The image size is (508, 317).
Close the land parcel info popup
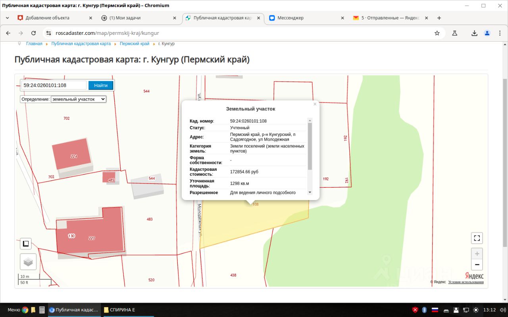pyautogui.click(x=315, y=104)
